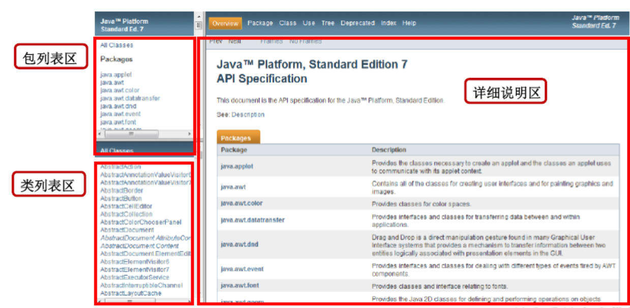
Task: Open java.awt.datatransfer in the Packages table
Action: pyautogui.click(x=253, y=220)
